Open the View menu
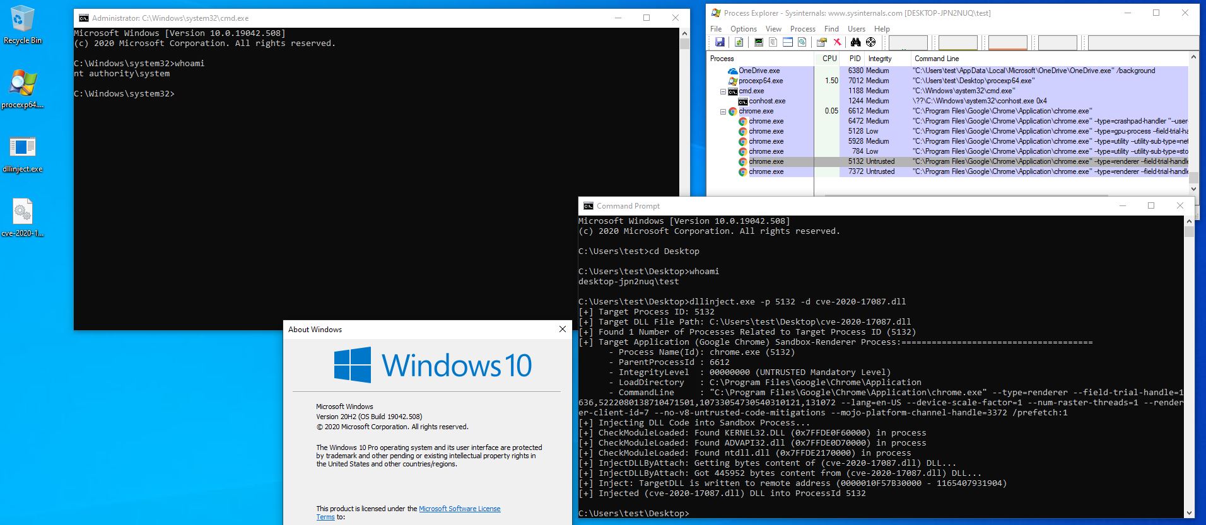The height and width of the screenshot is (525, 1206). tap(773, 29)
